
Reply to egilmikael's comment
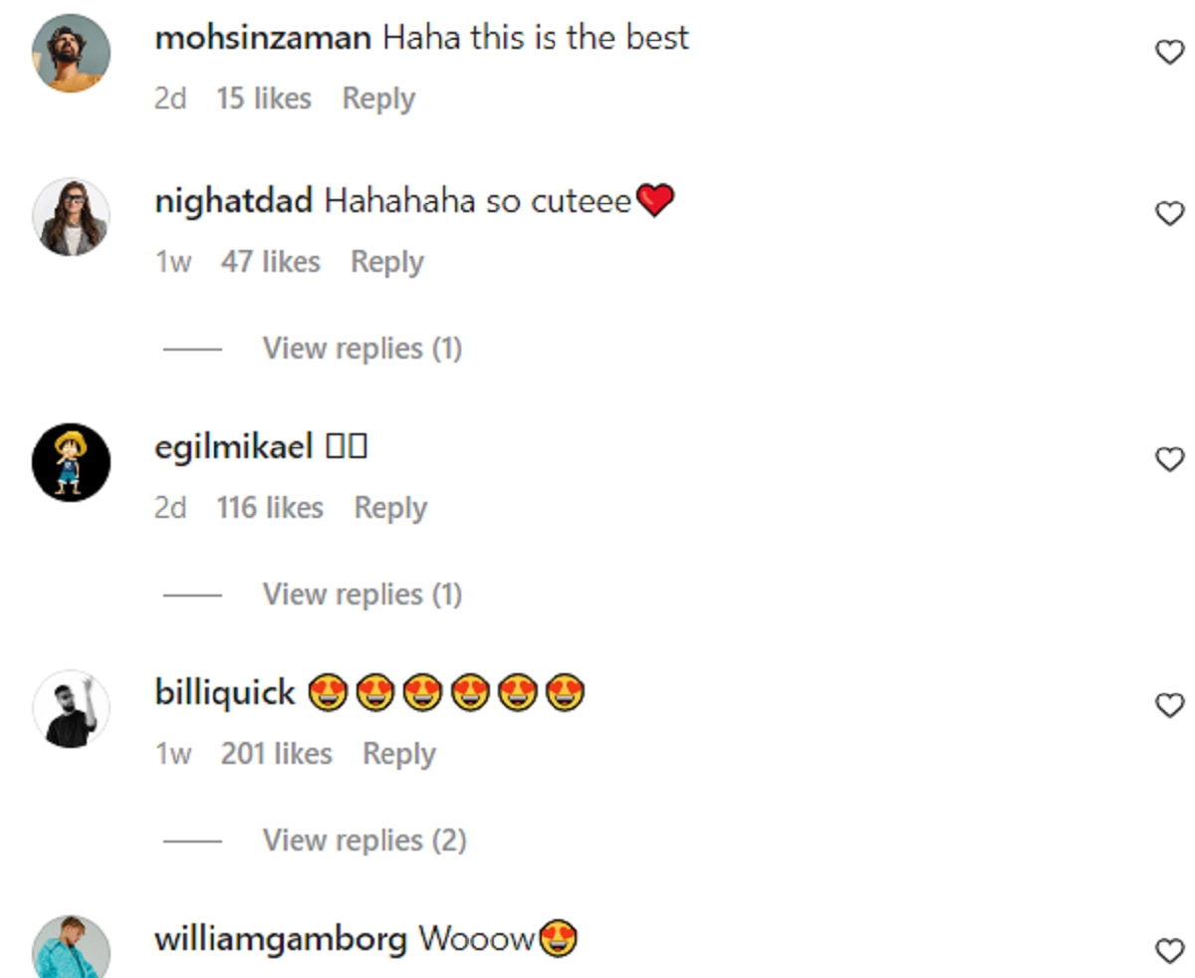point(390,509)
